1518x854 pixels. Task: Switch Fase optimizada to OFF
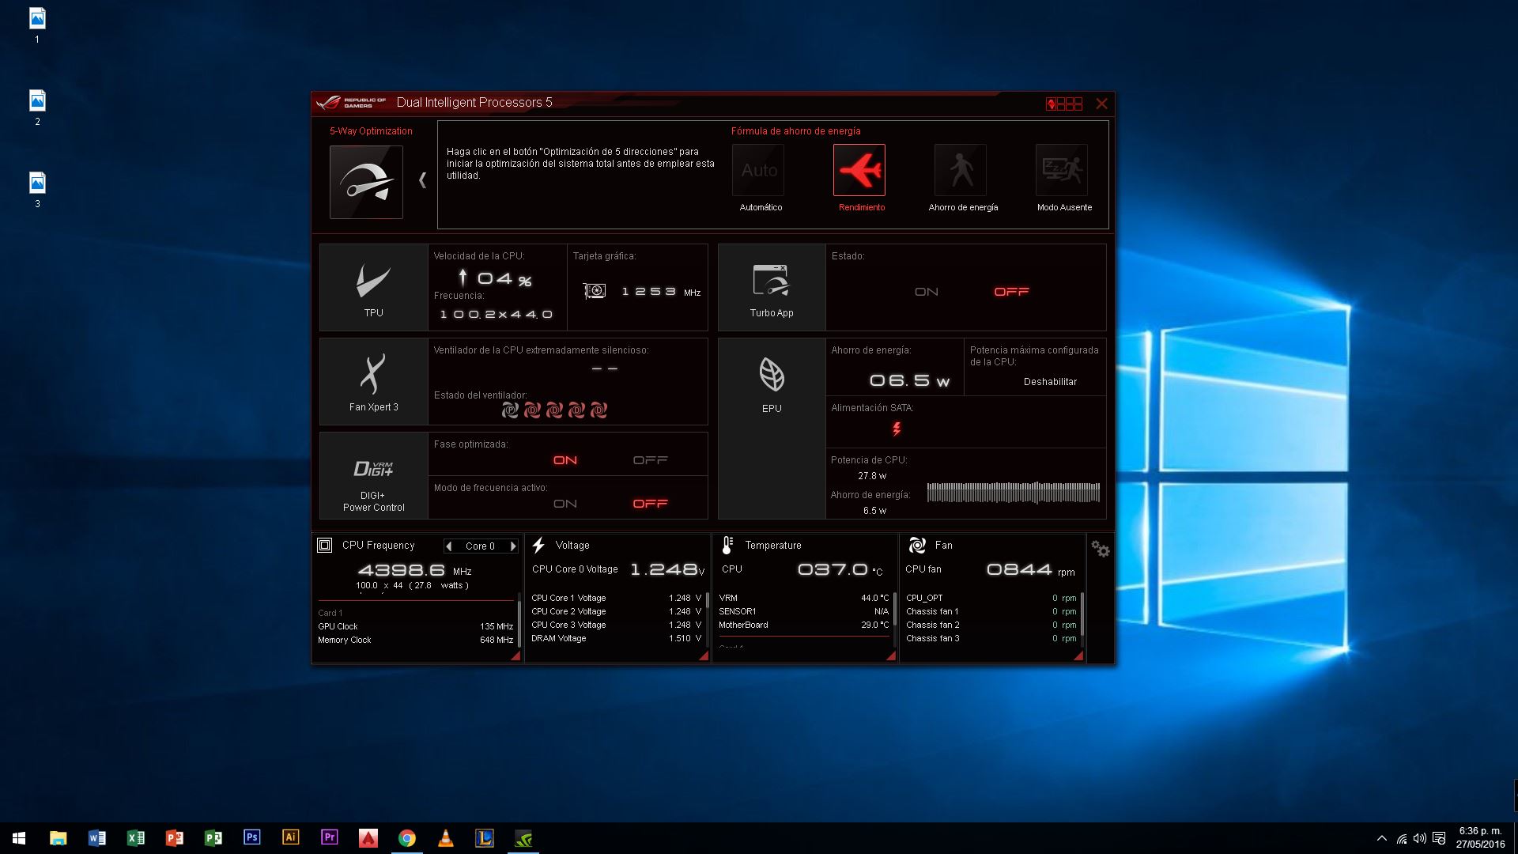point(650,460)
